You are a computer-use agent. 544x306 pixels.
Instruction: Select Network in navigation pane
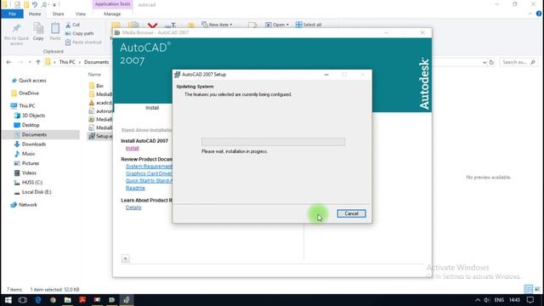(x=28, y=205)
